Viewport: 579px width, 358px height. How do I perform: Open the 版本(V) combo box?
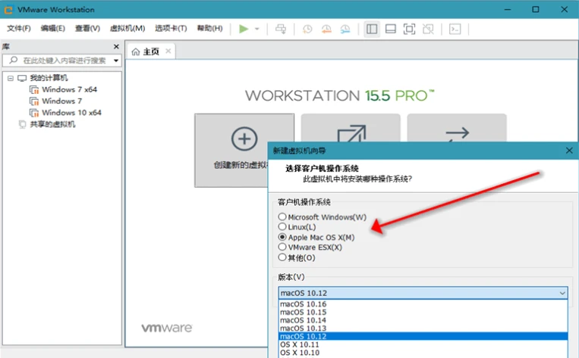[423, 293]
